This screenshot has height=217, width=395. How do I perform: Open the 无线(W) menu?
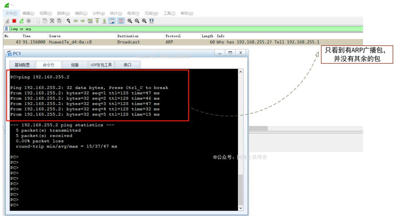click(151, 14)
